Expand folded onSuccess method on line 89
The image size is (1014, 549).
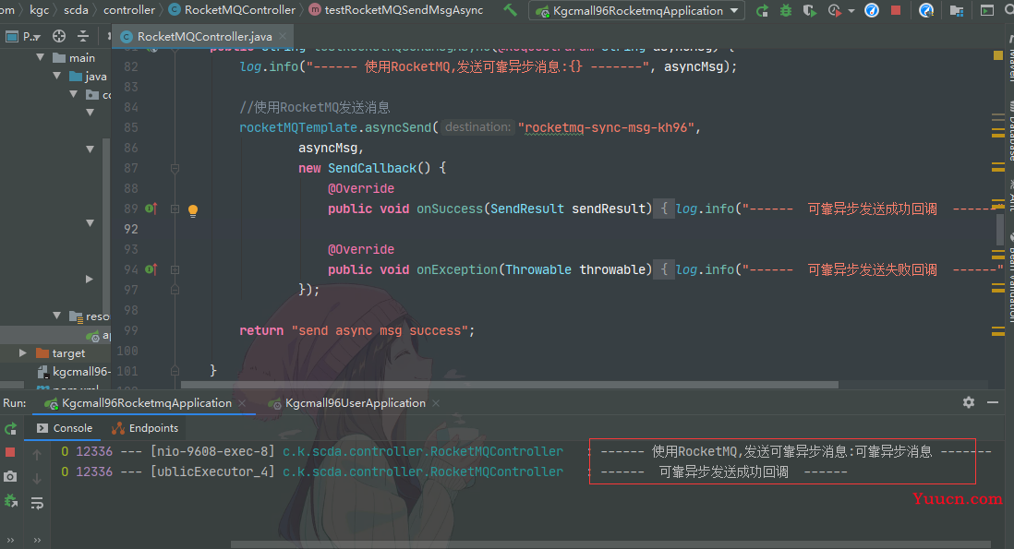tap(175, 209)
